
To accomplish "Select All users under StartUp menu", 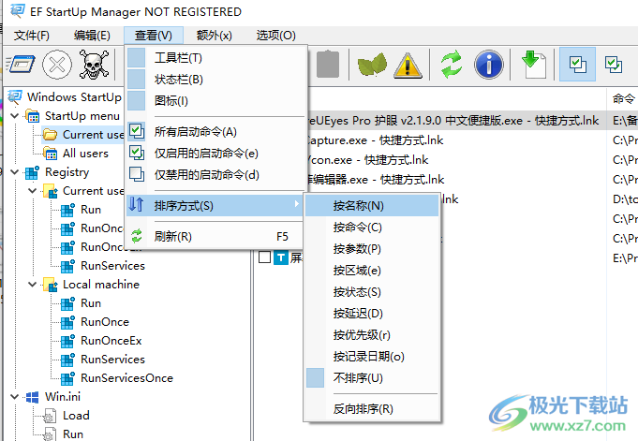I will tap(85, 154).
